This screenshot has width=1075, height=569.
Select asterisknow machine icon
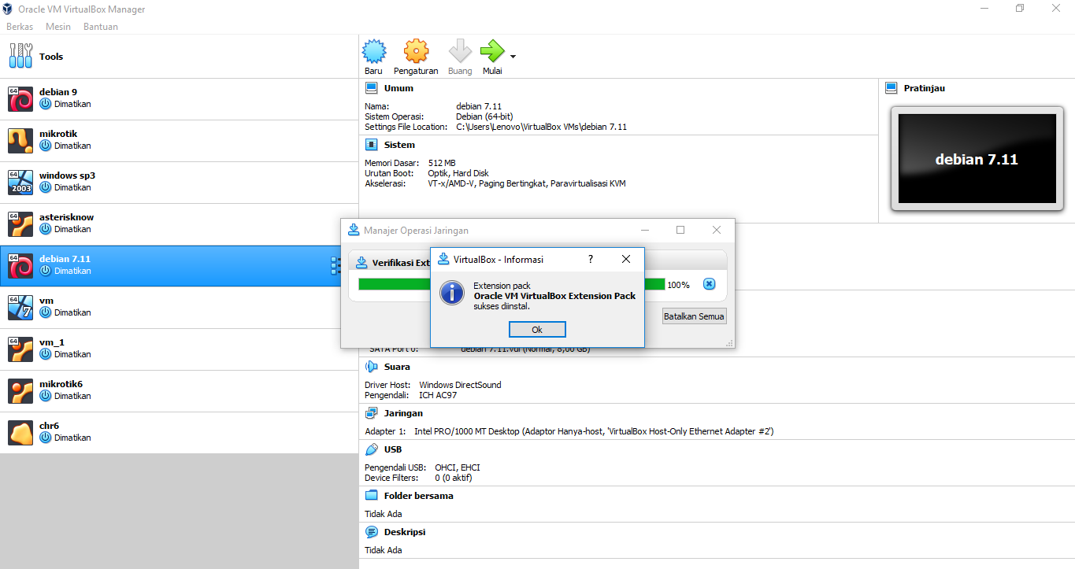coord(20,224)
